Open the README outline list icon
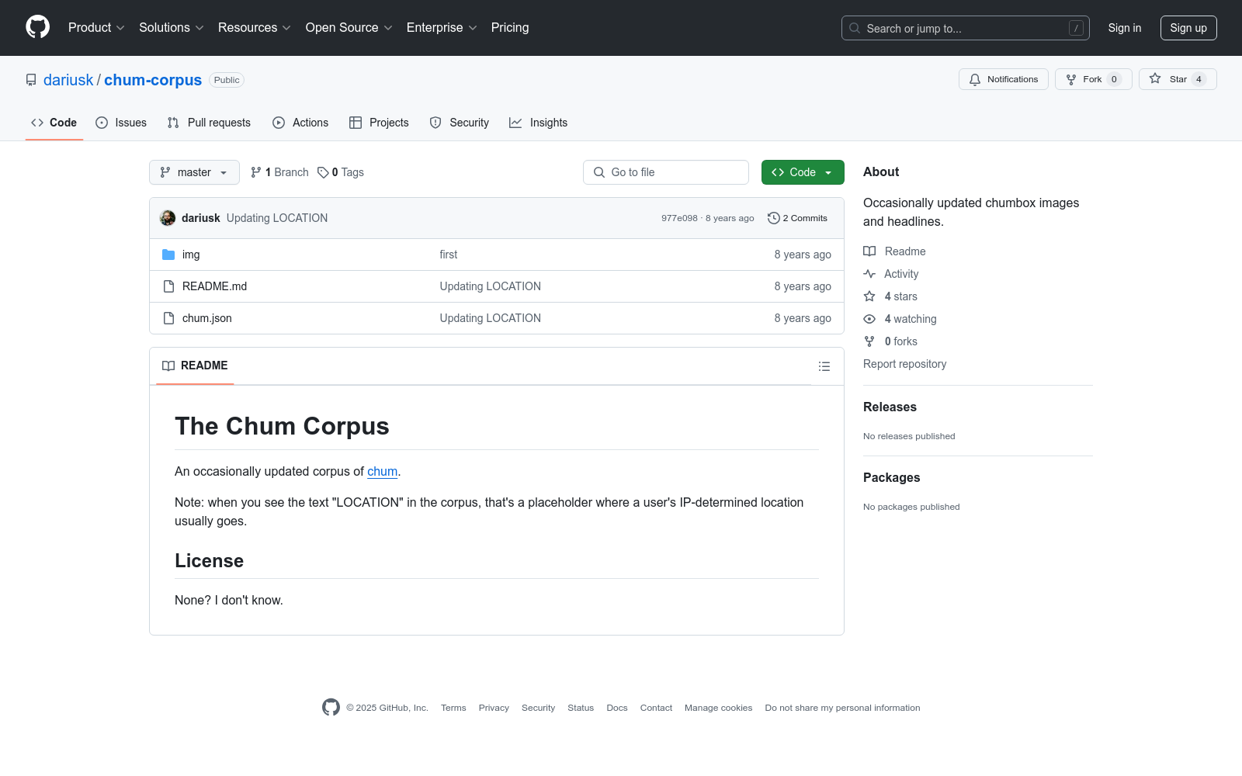This screenshot has width=1242, height=776. (824, 366)
